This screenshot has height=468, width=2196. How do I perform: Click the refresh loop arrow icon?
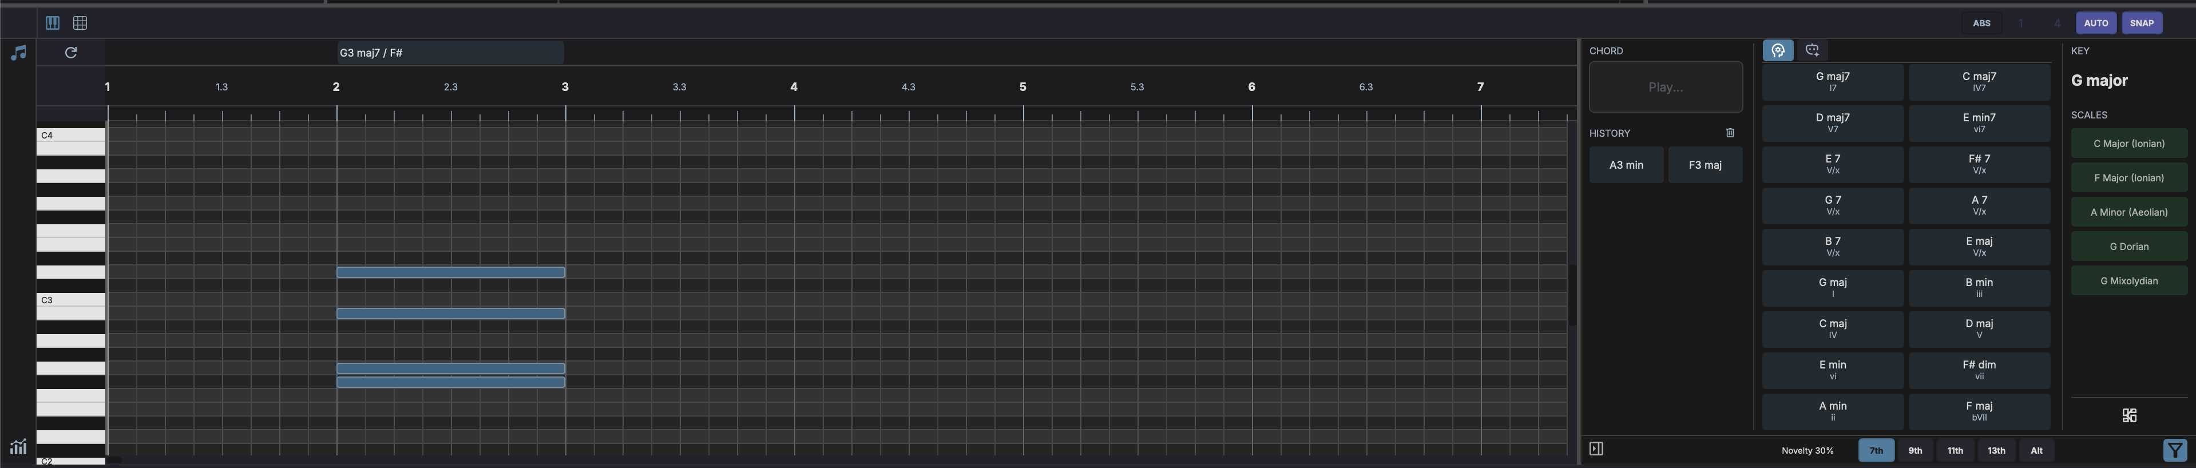click(71, 53)
